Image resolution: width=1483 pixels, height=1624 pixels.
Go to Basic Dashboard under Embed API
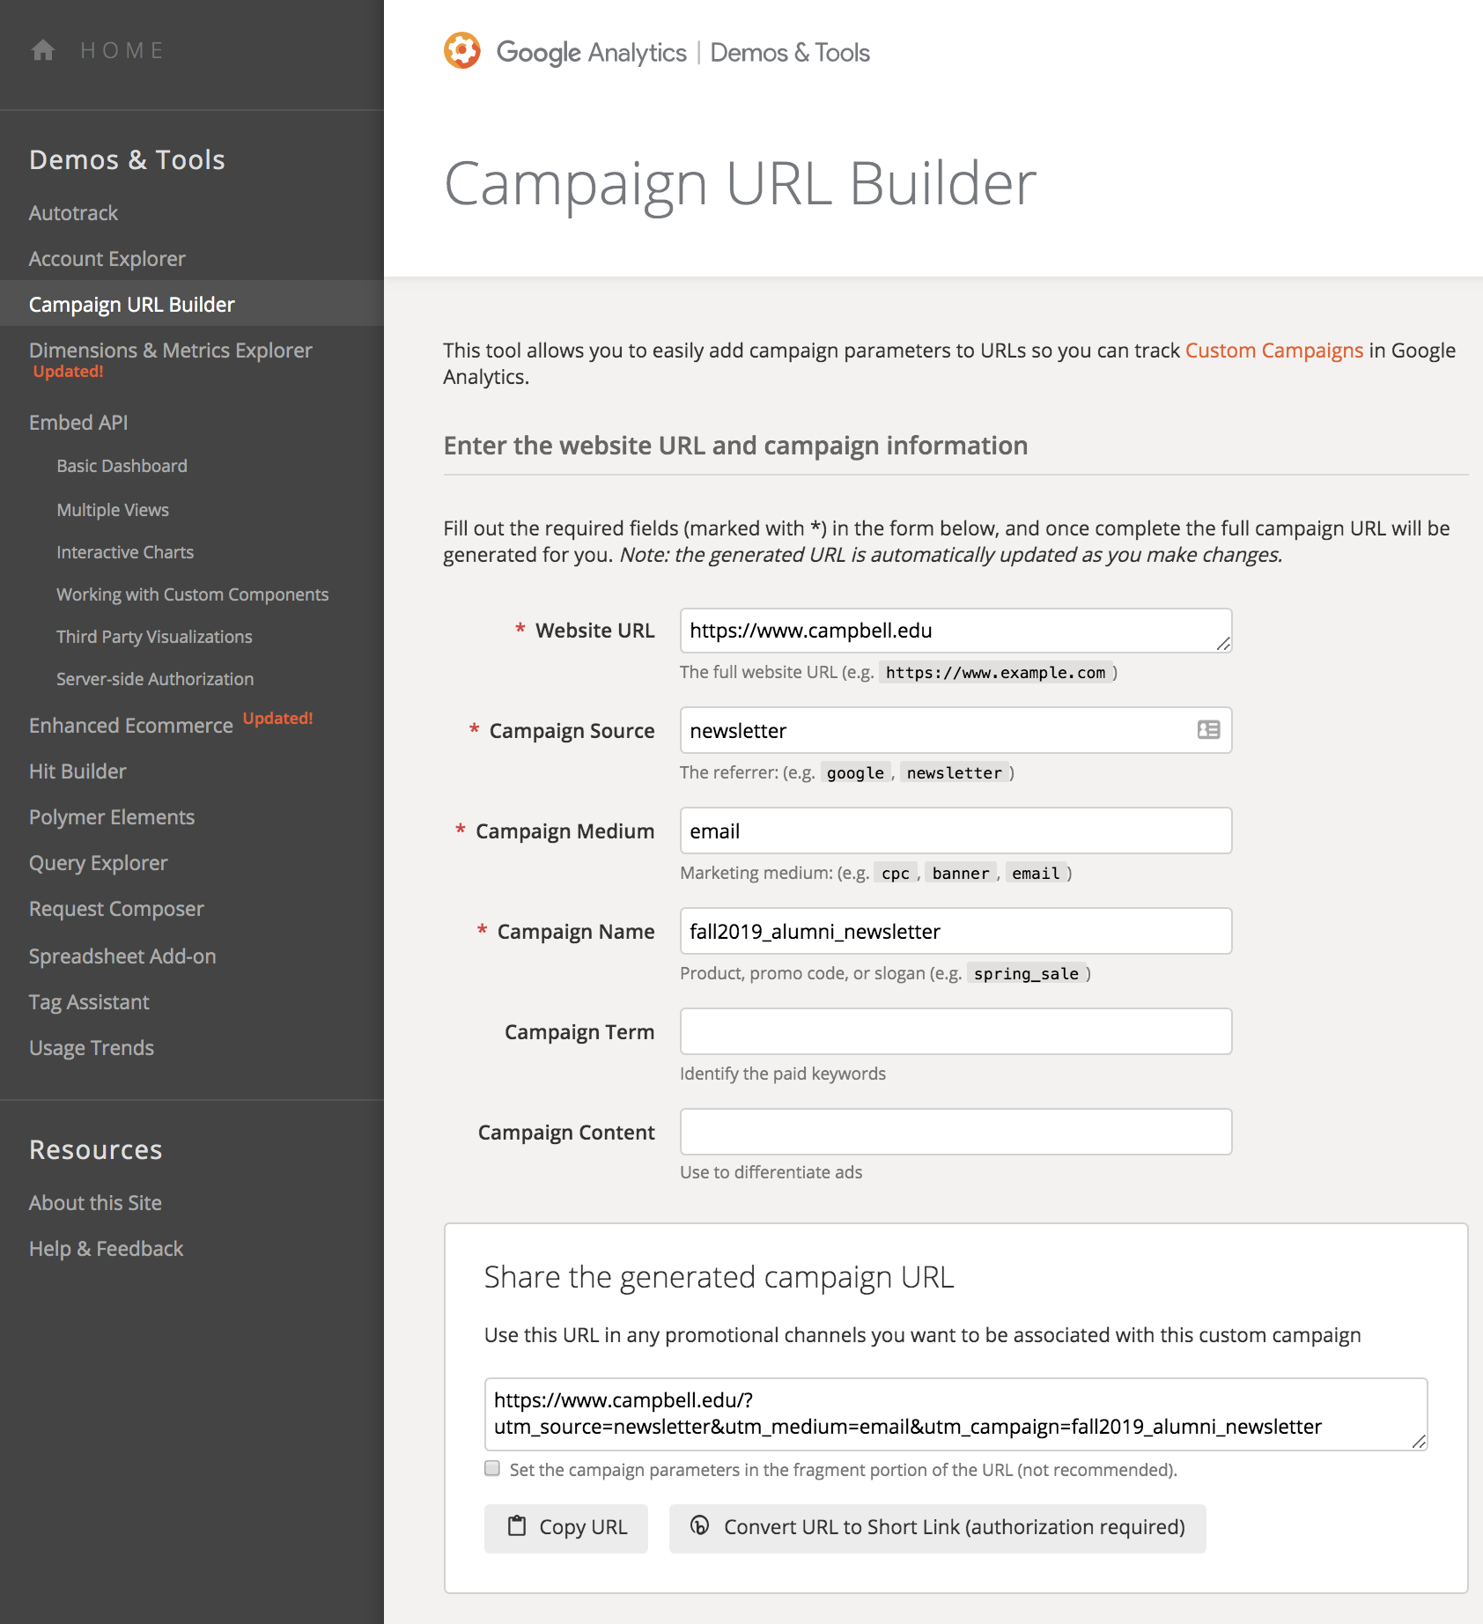(x=122, y=466)
